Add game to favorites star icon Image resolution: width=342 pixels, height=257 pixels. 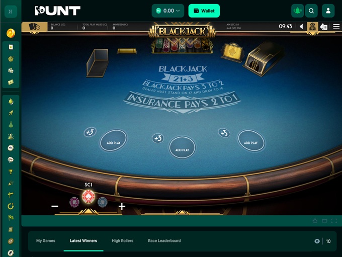pyautogui.click(x=315, y=221)
